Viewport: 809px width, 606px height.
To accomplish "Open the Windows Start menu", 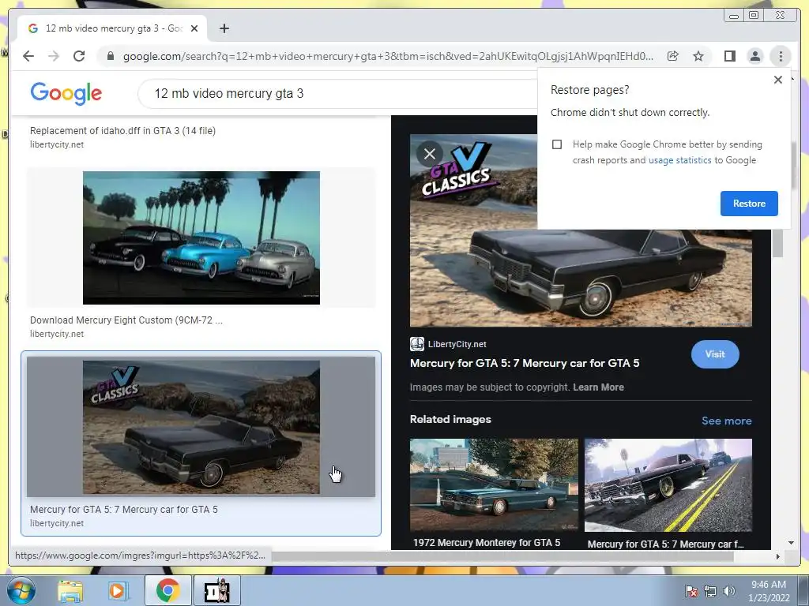I will click(x=21, y=590).
